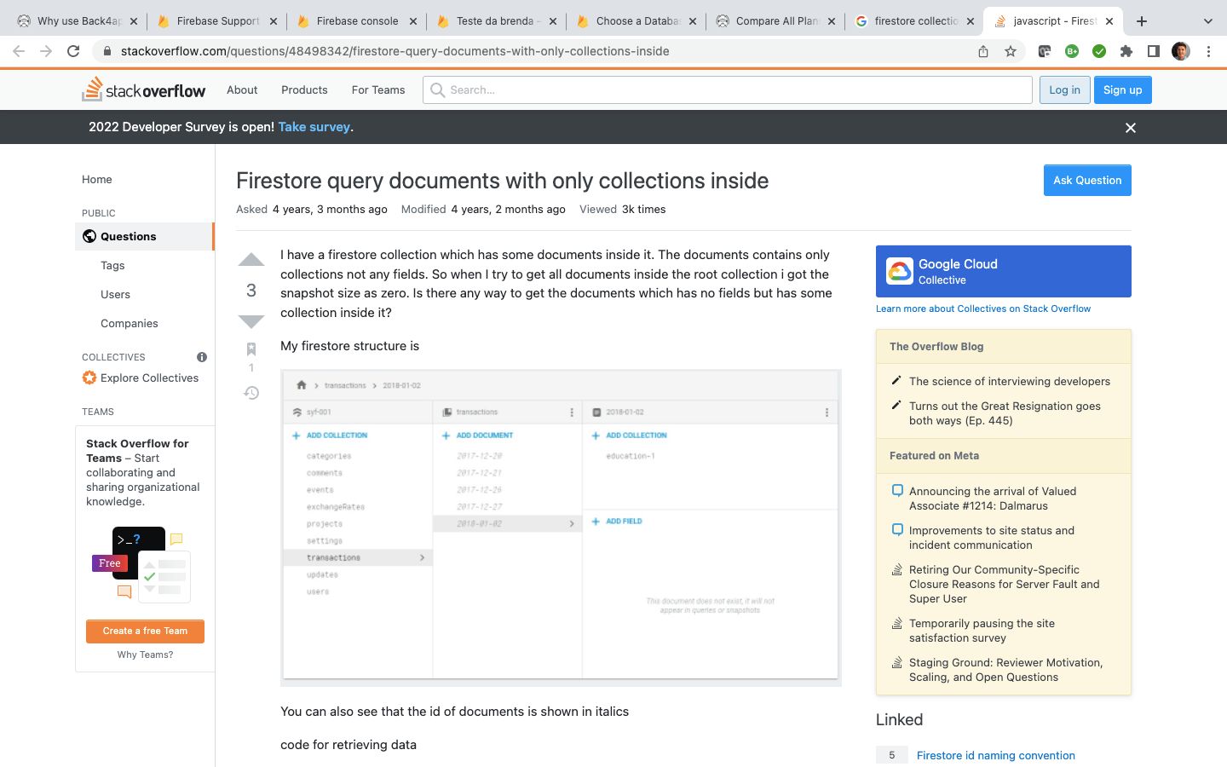This screenshot has height=767, width=1227.
Task: Toggle the bookmark star in the address bar
Action: click(x=1011, y=51)
